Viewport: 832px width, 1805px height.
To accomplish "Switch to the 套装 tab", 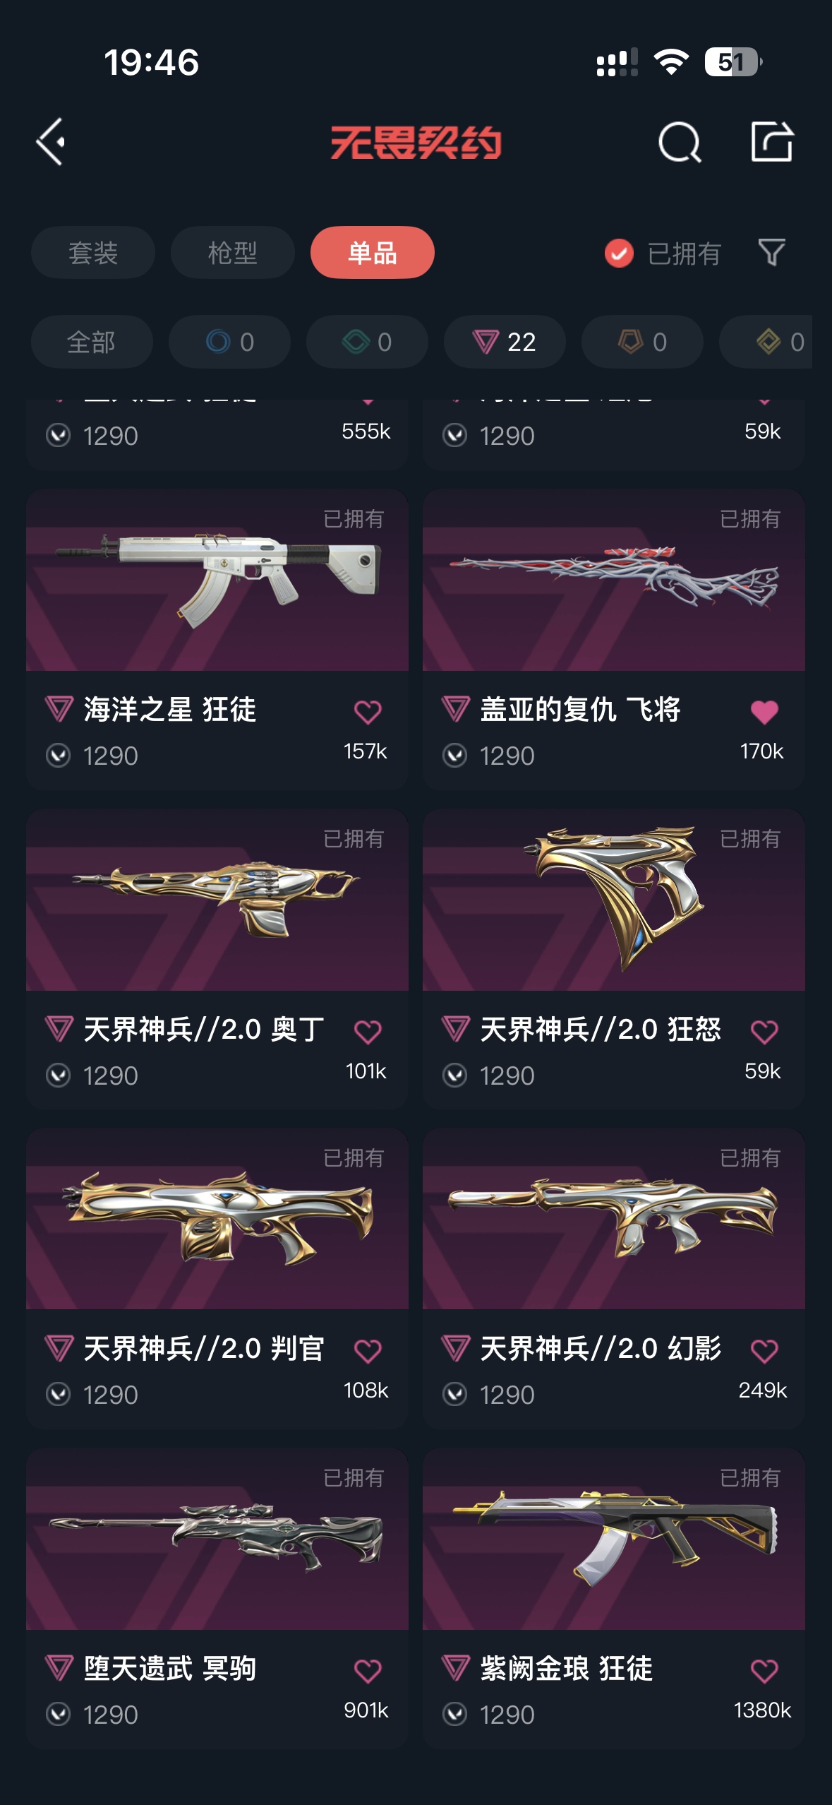I will [93, 252].
